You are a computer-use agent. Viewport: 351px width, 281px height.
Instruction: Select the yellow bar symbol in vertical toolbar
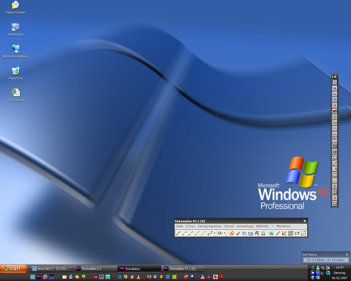pos(335,123)
